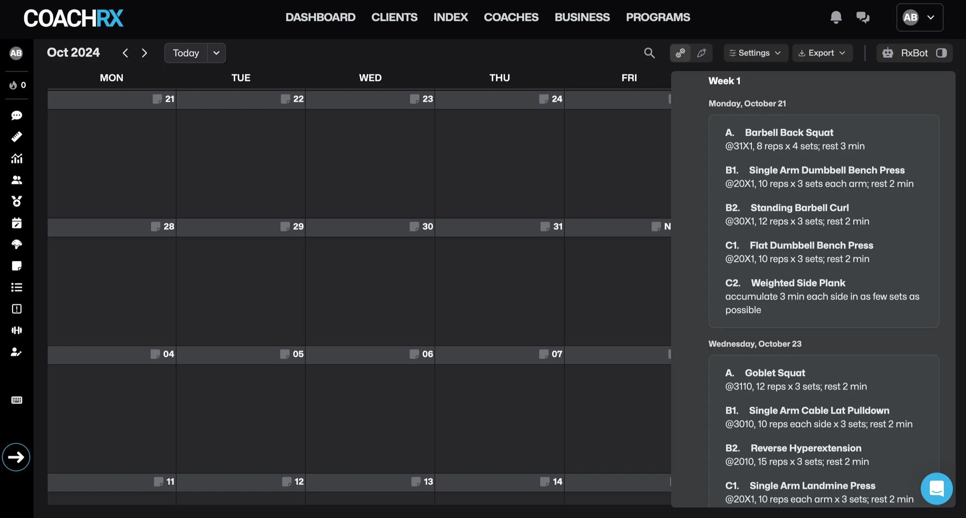Screen dimensions: 966x518
Task: Open the notifications bell
Action: pyautogui.click(x=836, y=17)
